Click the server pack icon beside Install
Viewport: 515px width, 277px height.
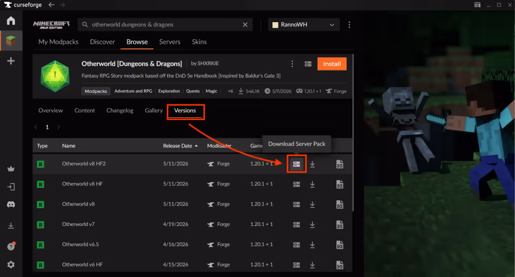click(x=308, y=64)
